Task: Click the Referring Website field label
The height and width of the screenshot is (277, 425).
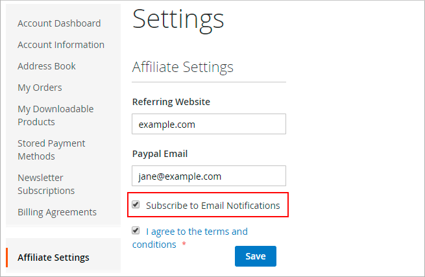Action: (171, 102)
